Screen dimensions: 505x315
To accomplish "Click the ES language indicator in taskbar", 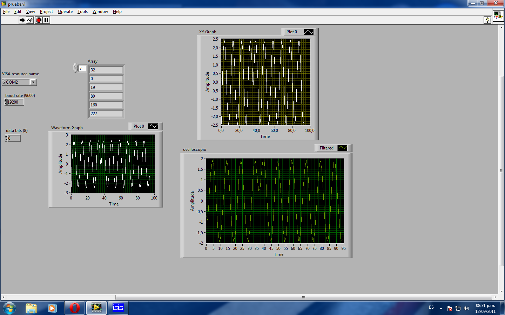I will pyautogui.click(x=431, y=307).
